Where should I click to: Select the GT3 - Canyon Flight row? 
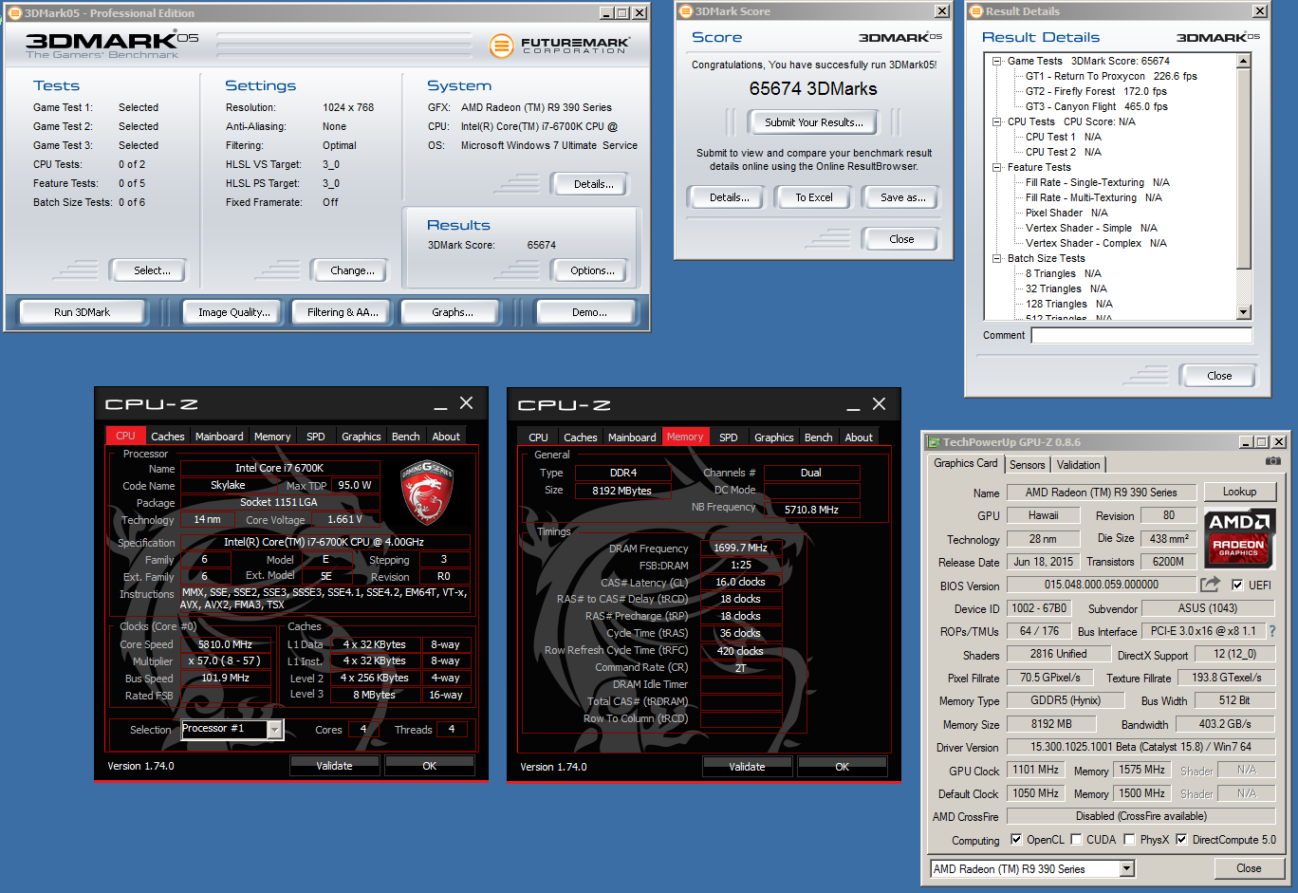pyautogui.click(x=1097, y=106)
